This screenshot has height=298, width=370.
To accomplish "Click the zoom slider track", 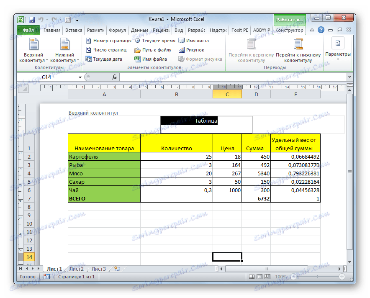I will tap(318, 277).
